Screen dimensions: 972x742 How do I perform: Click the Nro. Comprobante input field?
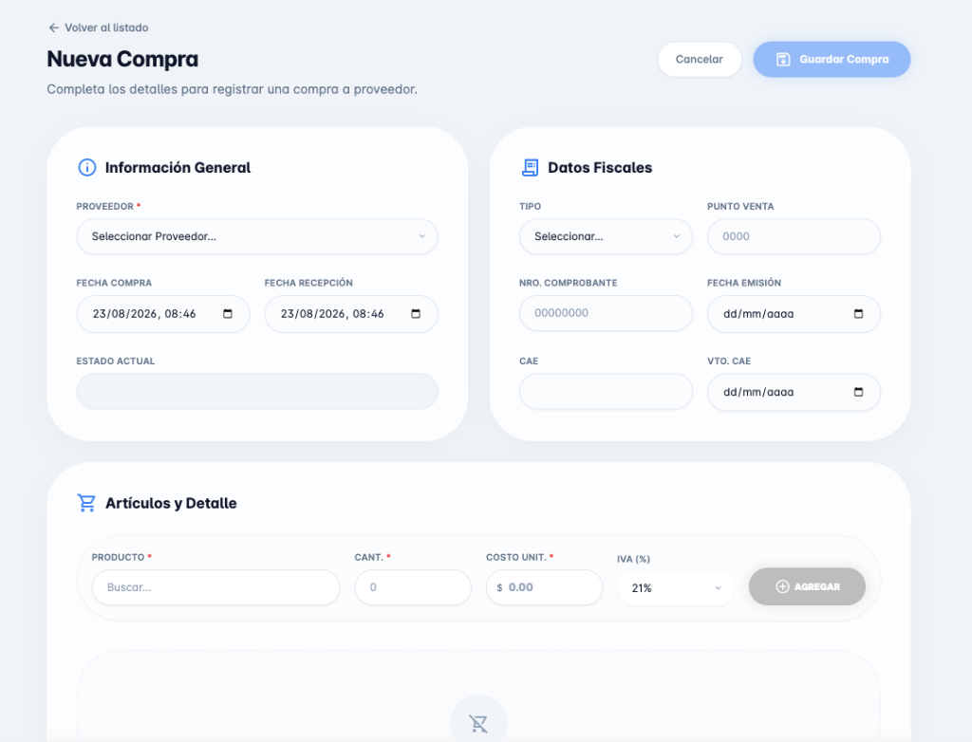(x=606, y=313)
